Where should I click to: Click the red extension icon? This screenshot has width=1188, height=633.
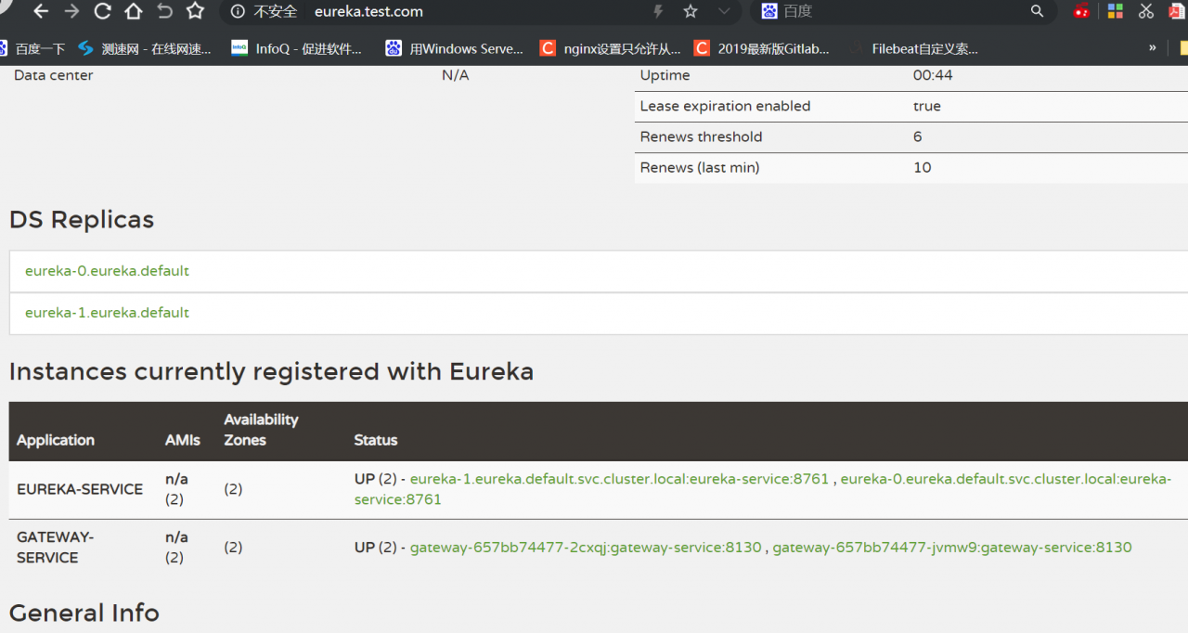point(1081,11)
